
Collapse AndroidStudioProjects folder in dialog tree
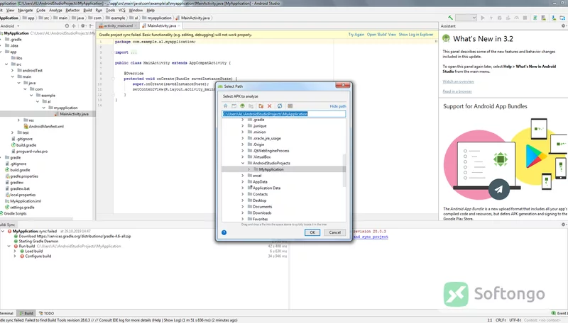click(243, 163)
